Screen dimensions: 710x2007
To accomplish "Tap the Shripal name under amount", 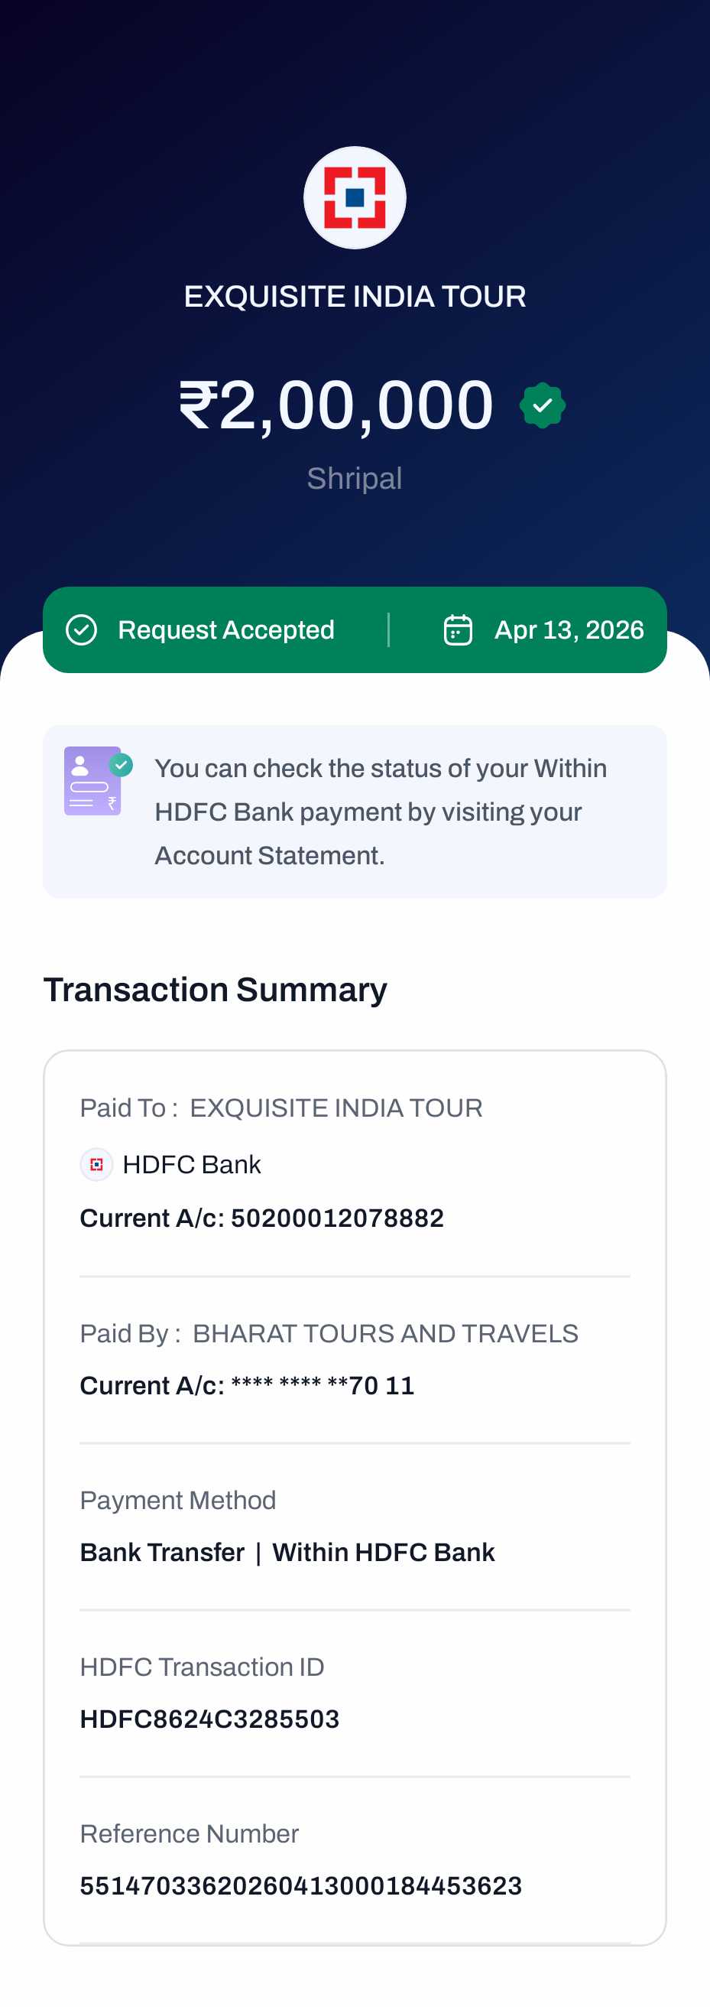I will pos(354,478).
